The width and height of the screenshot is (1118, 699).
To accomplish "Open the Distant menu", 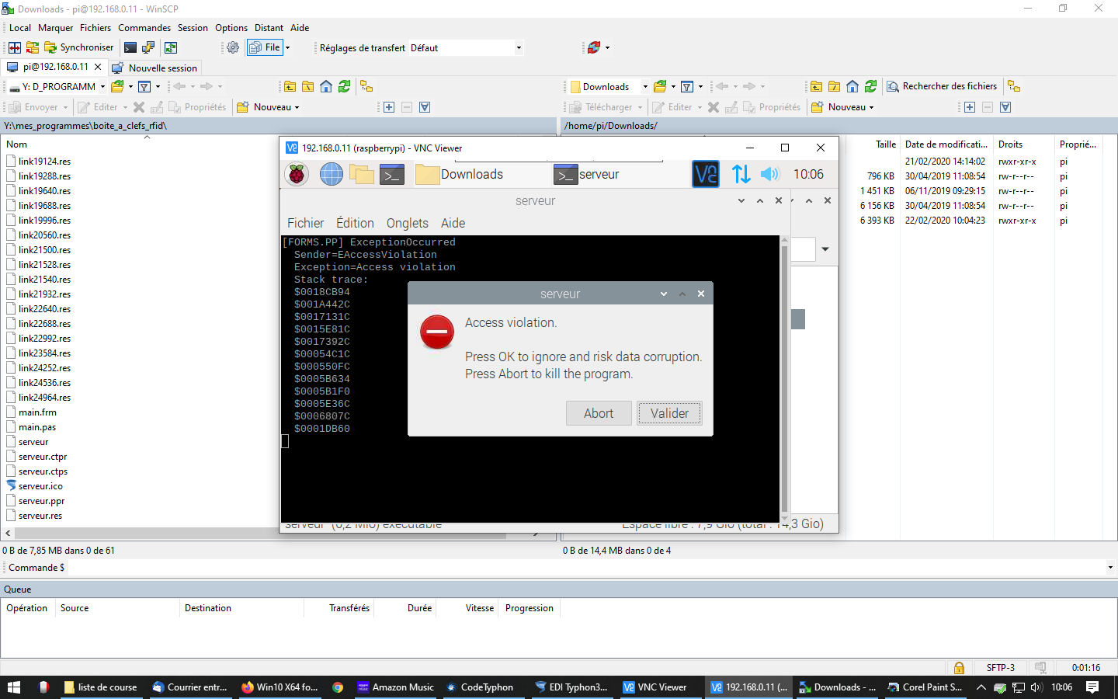I will pyautogui.click(x=269, y=28).
